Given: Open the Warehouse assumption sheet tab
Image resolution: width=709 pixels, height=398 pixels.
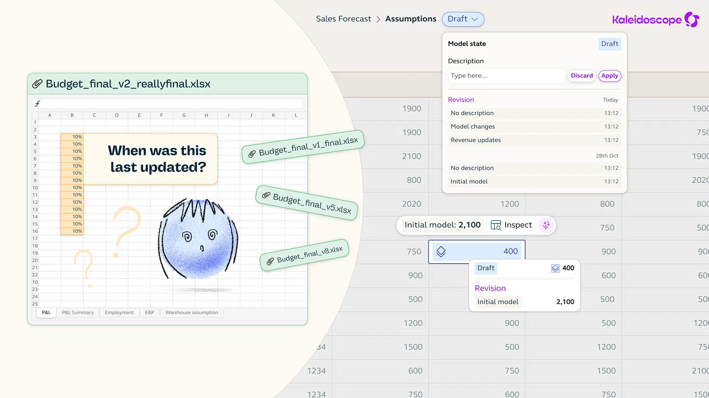Looking at the screenshot, I should click(192, 313).
